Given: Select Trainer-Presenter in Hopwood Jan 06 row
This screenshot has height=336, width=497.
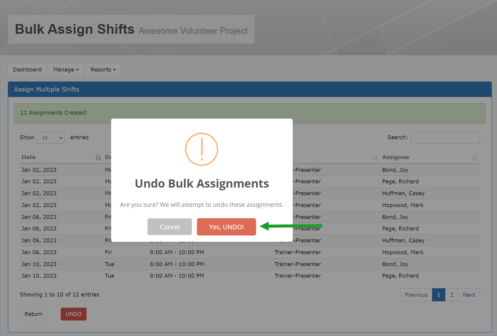Looking at the screenshot, I should [298, 252].
